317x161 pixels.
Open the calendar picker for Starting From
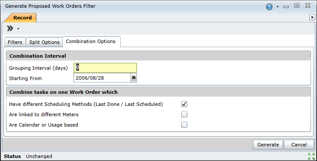tap(134, 78)
